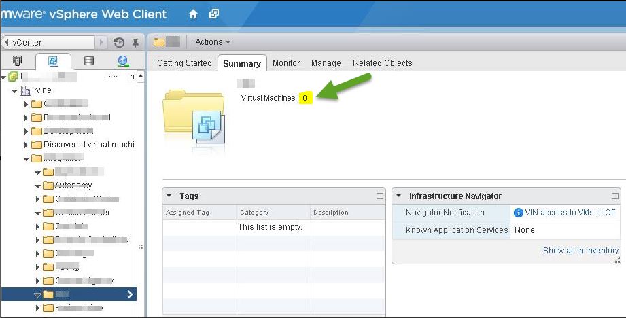626x318 pixels.
Task: Click the Virtual Machines count value 0
Action: pyautogui.click(x=305, y=98)
